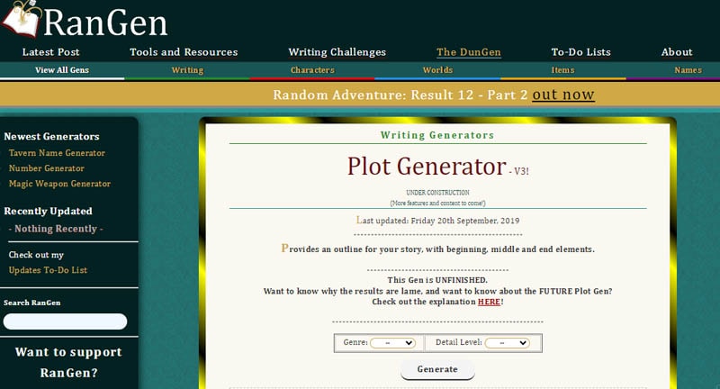Image resolution: width=720 pixels, height=389 pixels.
Task: Open Number Generator link
Action: 47,168
